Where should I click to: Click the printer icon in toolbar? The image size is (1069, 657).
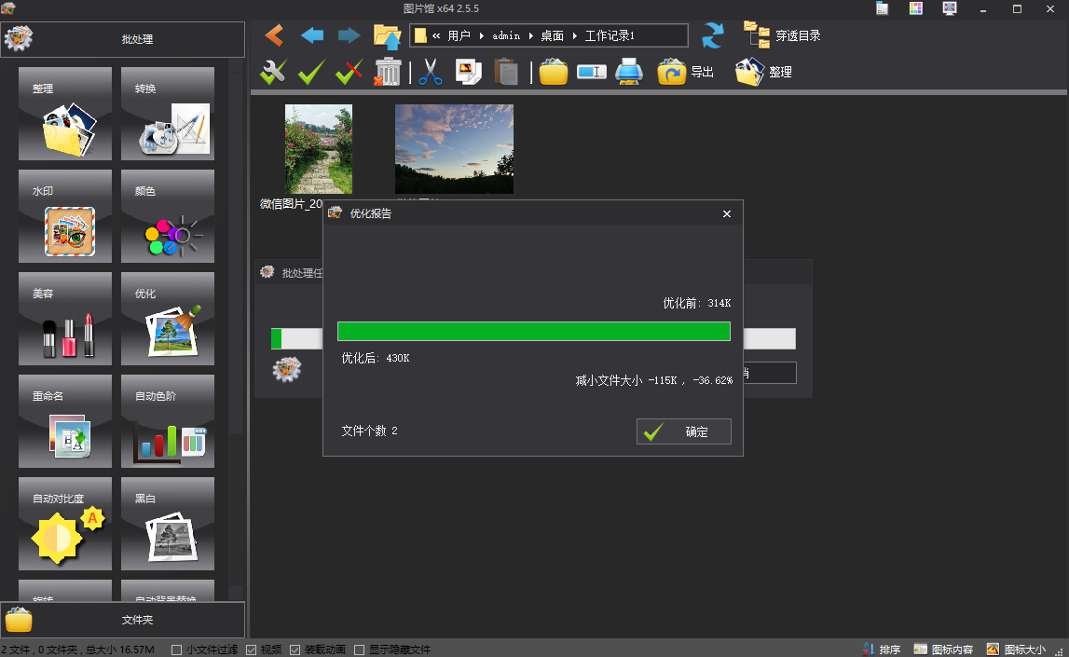click(629, 72)
